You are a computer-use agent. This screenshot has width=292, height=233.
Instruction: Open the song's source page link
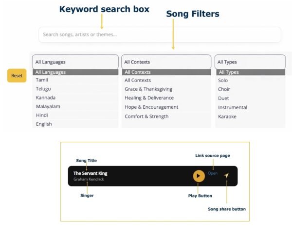coord(213,173)
